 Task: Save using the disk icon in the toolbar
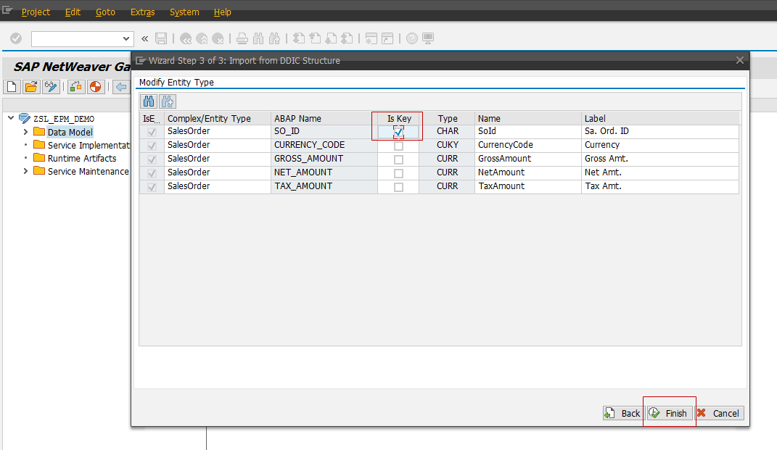[x=161, y=38]
